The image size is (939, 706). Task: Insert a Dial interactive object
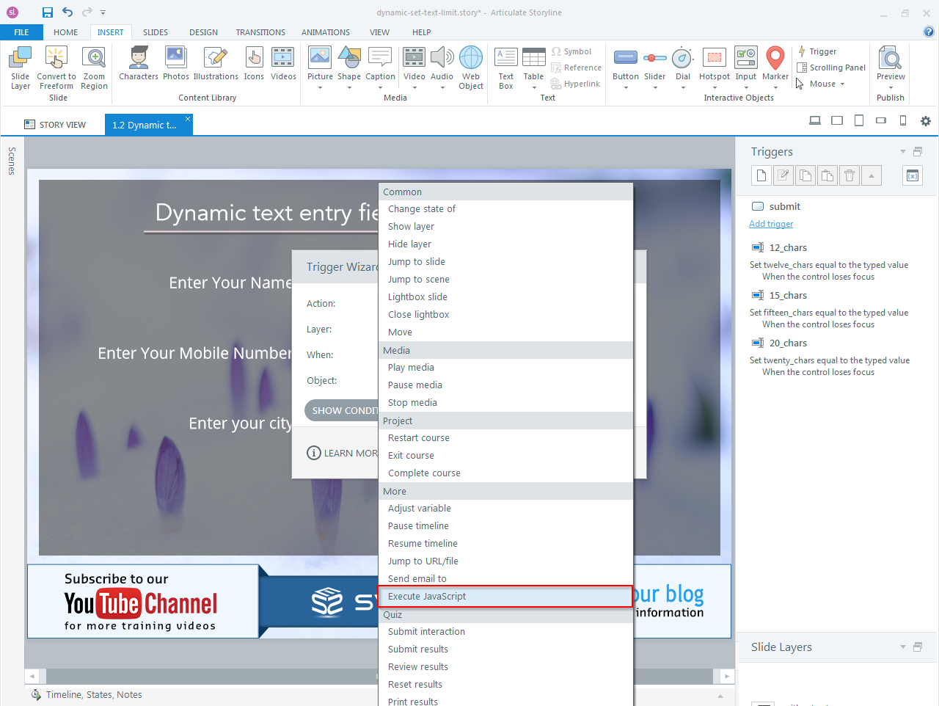click(x=683, y=63)
